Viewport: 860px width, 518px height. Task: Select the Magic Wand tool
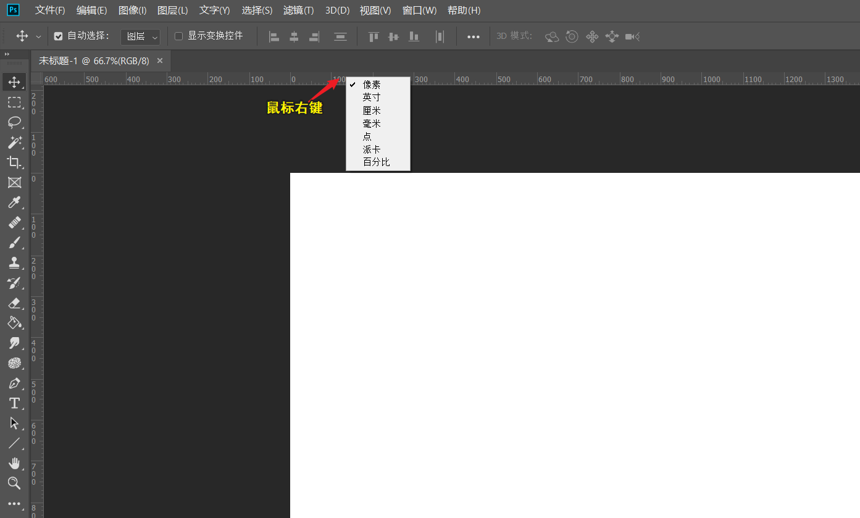(14, 143)
